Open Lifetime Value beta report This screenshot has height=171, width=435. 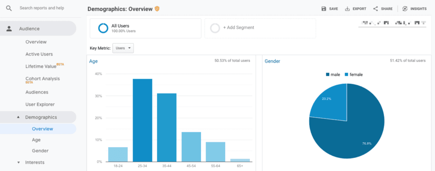point(45,66)
